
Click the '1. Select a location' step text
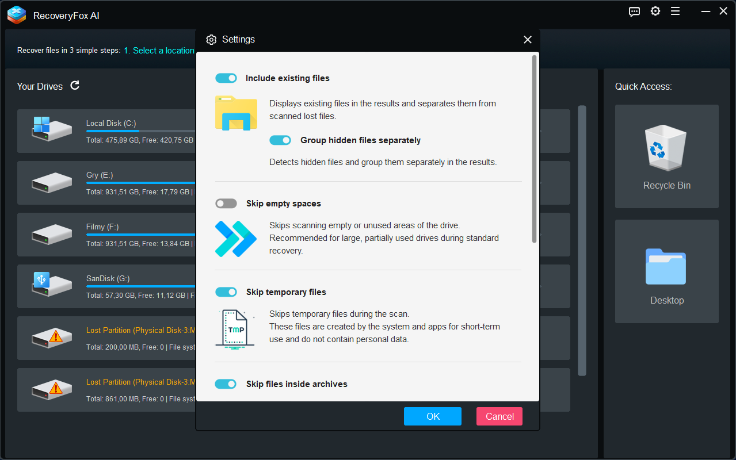pos(159,51)
